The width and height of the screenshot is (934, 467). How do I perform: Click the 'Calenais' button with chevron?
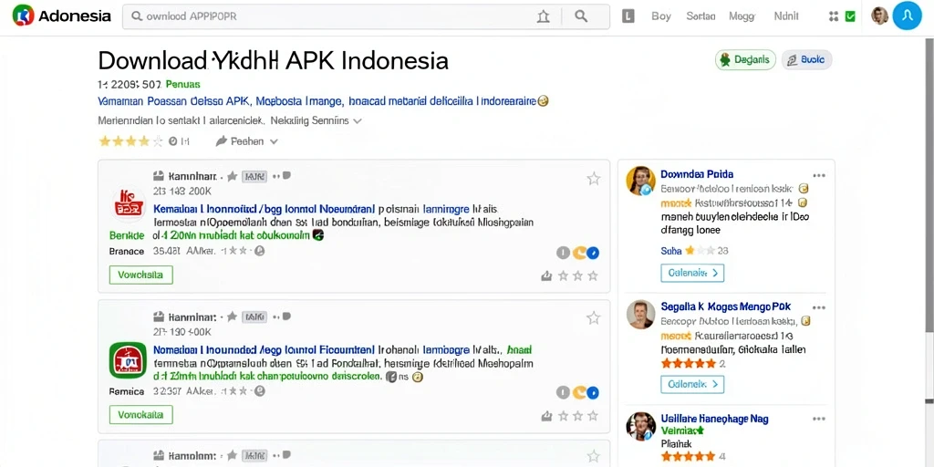click(x=692, y=273)
